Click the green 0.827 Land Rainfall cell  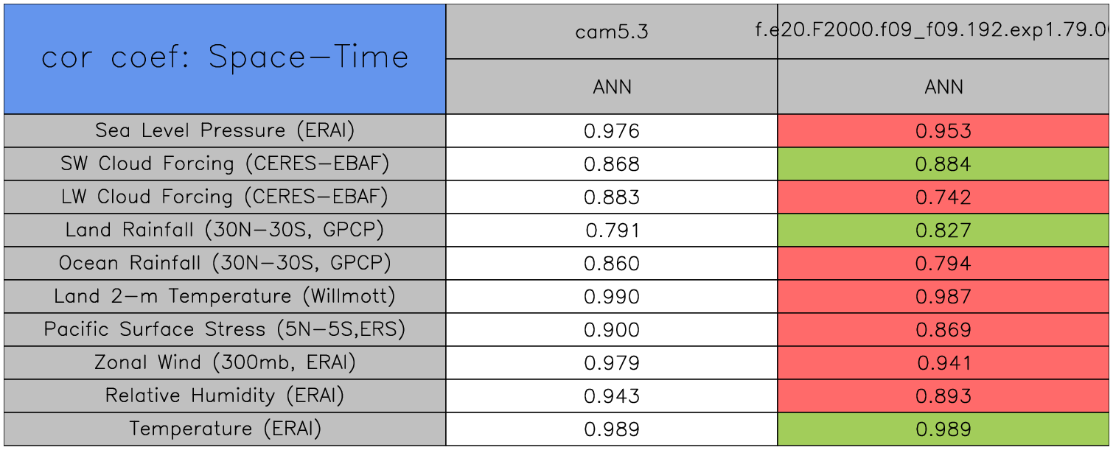pyautogui.click(x=943, y=231)
